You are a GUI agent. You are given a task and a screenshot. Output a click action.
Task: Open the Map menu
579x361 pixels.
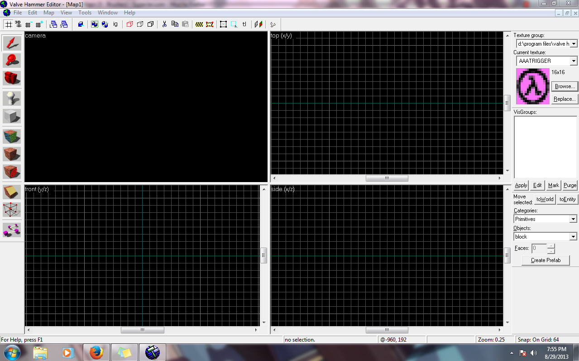click(49, 13)
